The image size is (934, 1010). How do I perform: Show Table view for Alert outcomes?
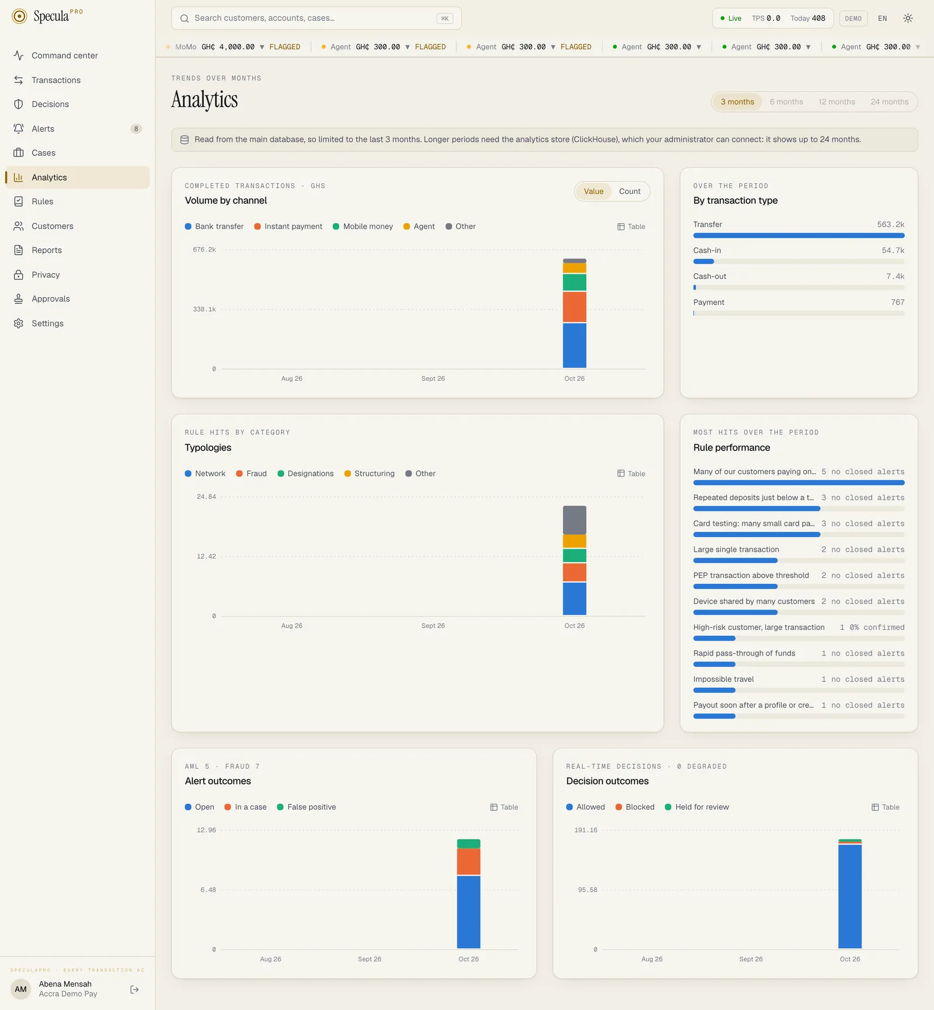(504, 807)
